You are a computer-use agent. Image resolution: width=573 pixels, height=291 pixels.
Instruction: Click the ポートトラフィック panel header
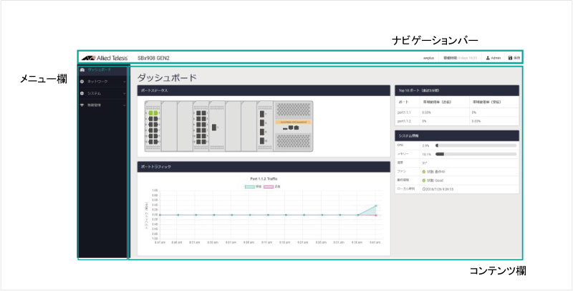point(264,167)
